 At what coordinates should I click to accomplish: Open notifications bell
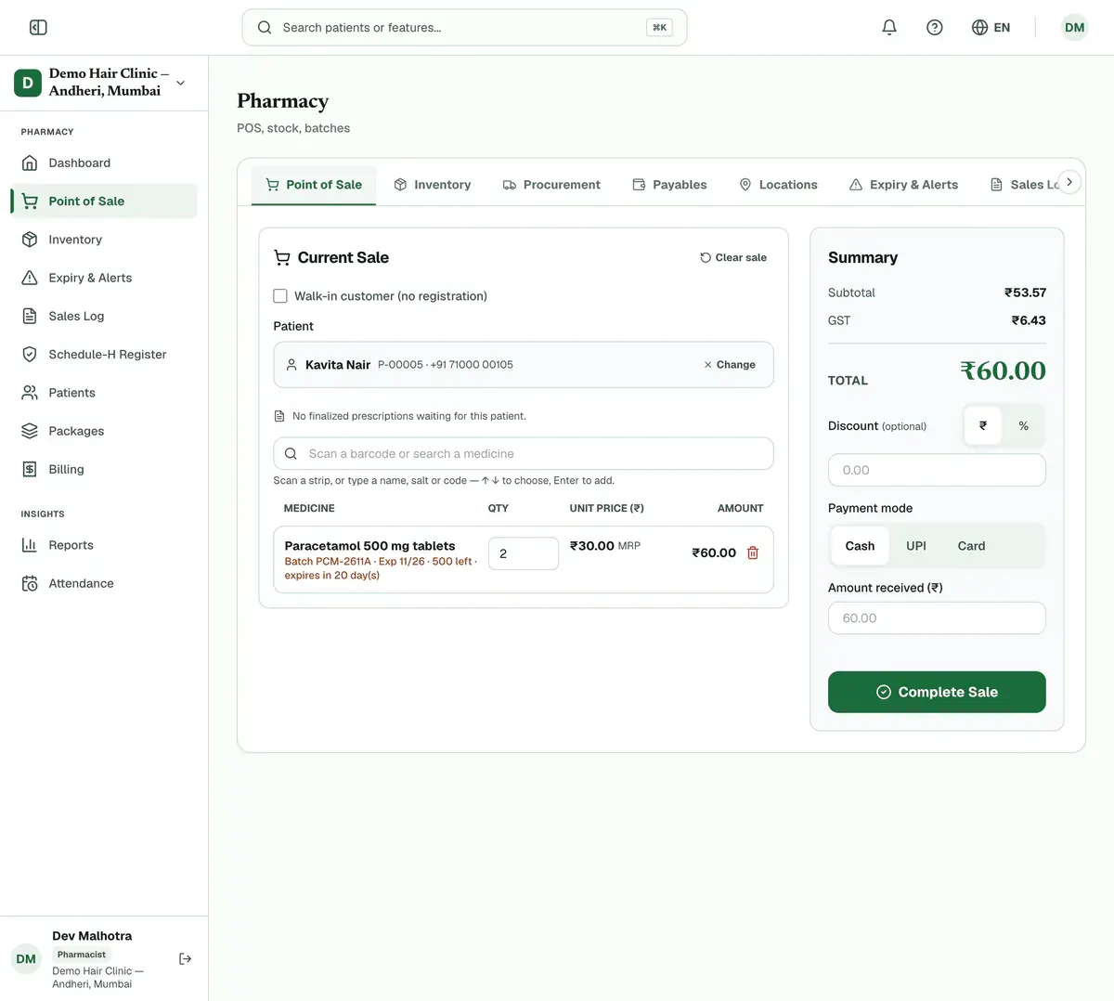tap(889, 28)
